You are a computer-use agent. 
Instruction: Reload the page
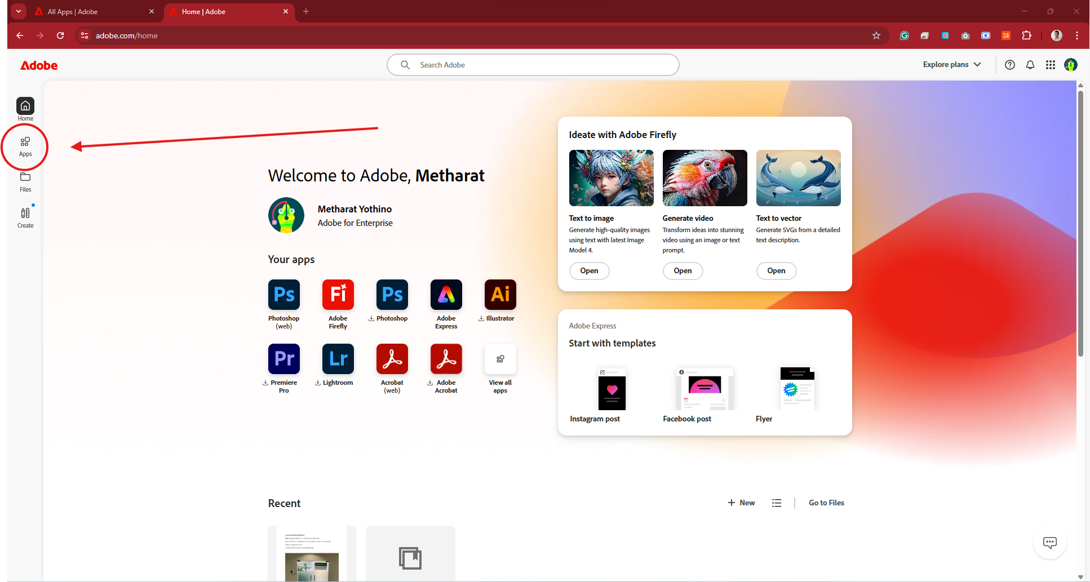click(60, 35)
